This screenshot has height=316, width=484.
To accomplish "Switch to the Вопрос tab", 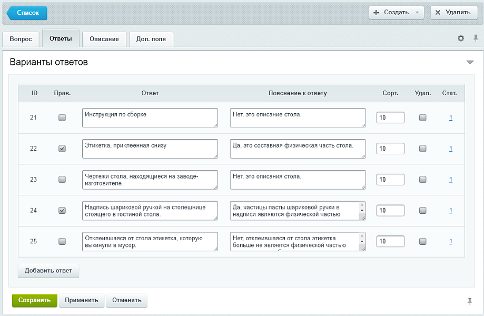I will [21, 39].
